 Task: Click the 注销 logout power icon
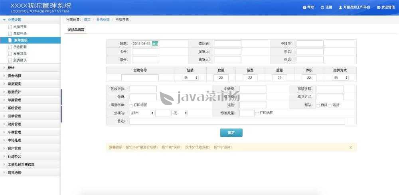click(x=322, y=8)
